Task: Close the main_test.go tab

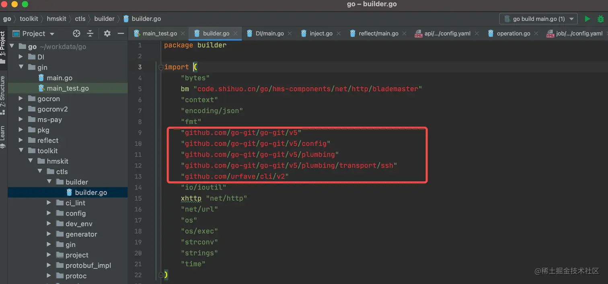Action: point(183,33)
